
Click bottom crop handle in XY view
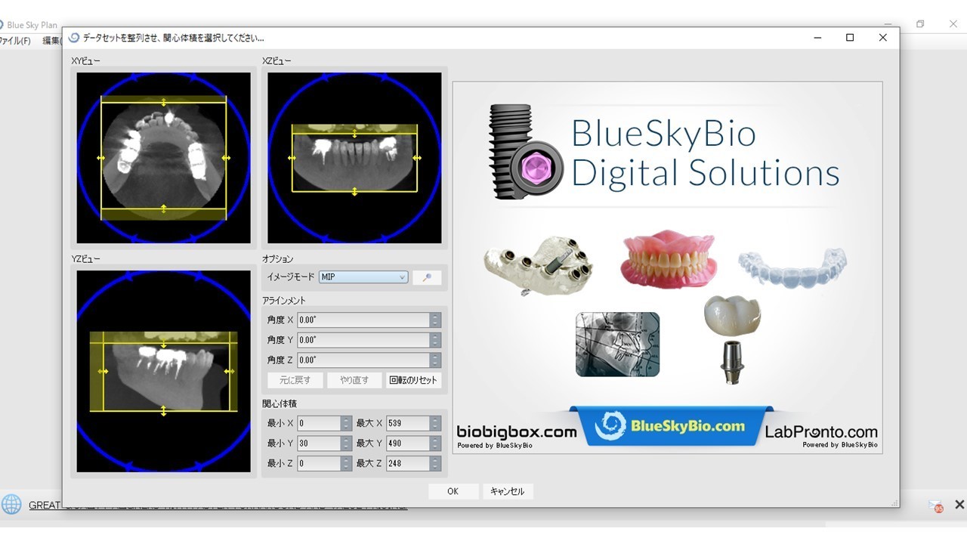[164, 208]
